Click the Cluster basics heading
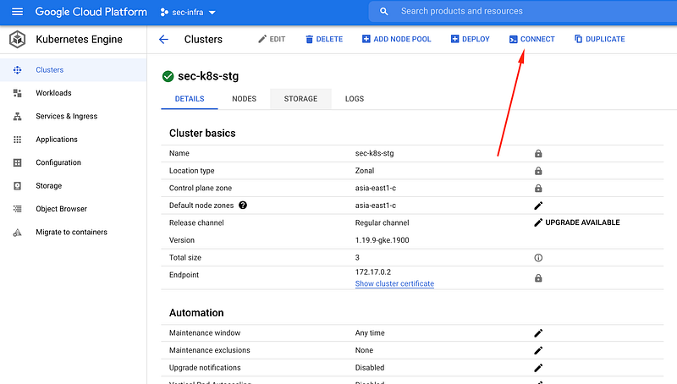 click(x=202, y=134)
